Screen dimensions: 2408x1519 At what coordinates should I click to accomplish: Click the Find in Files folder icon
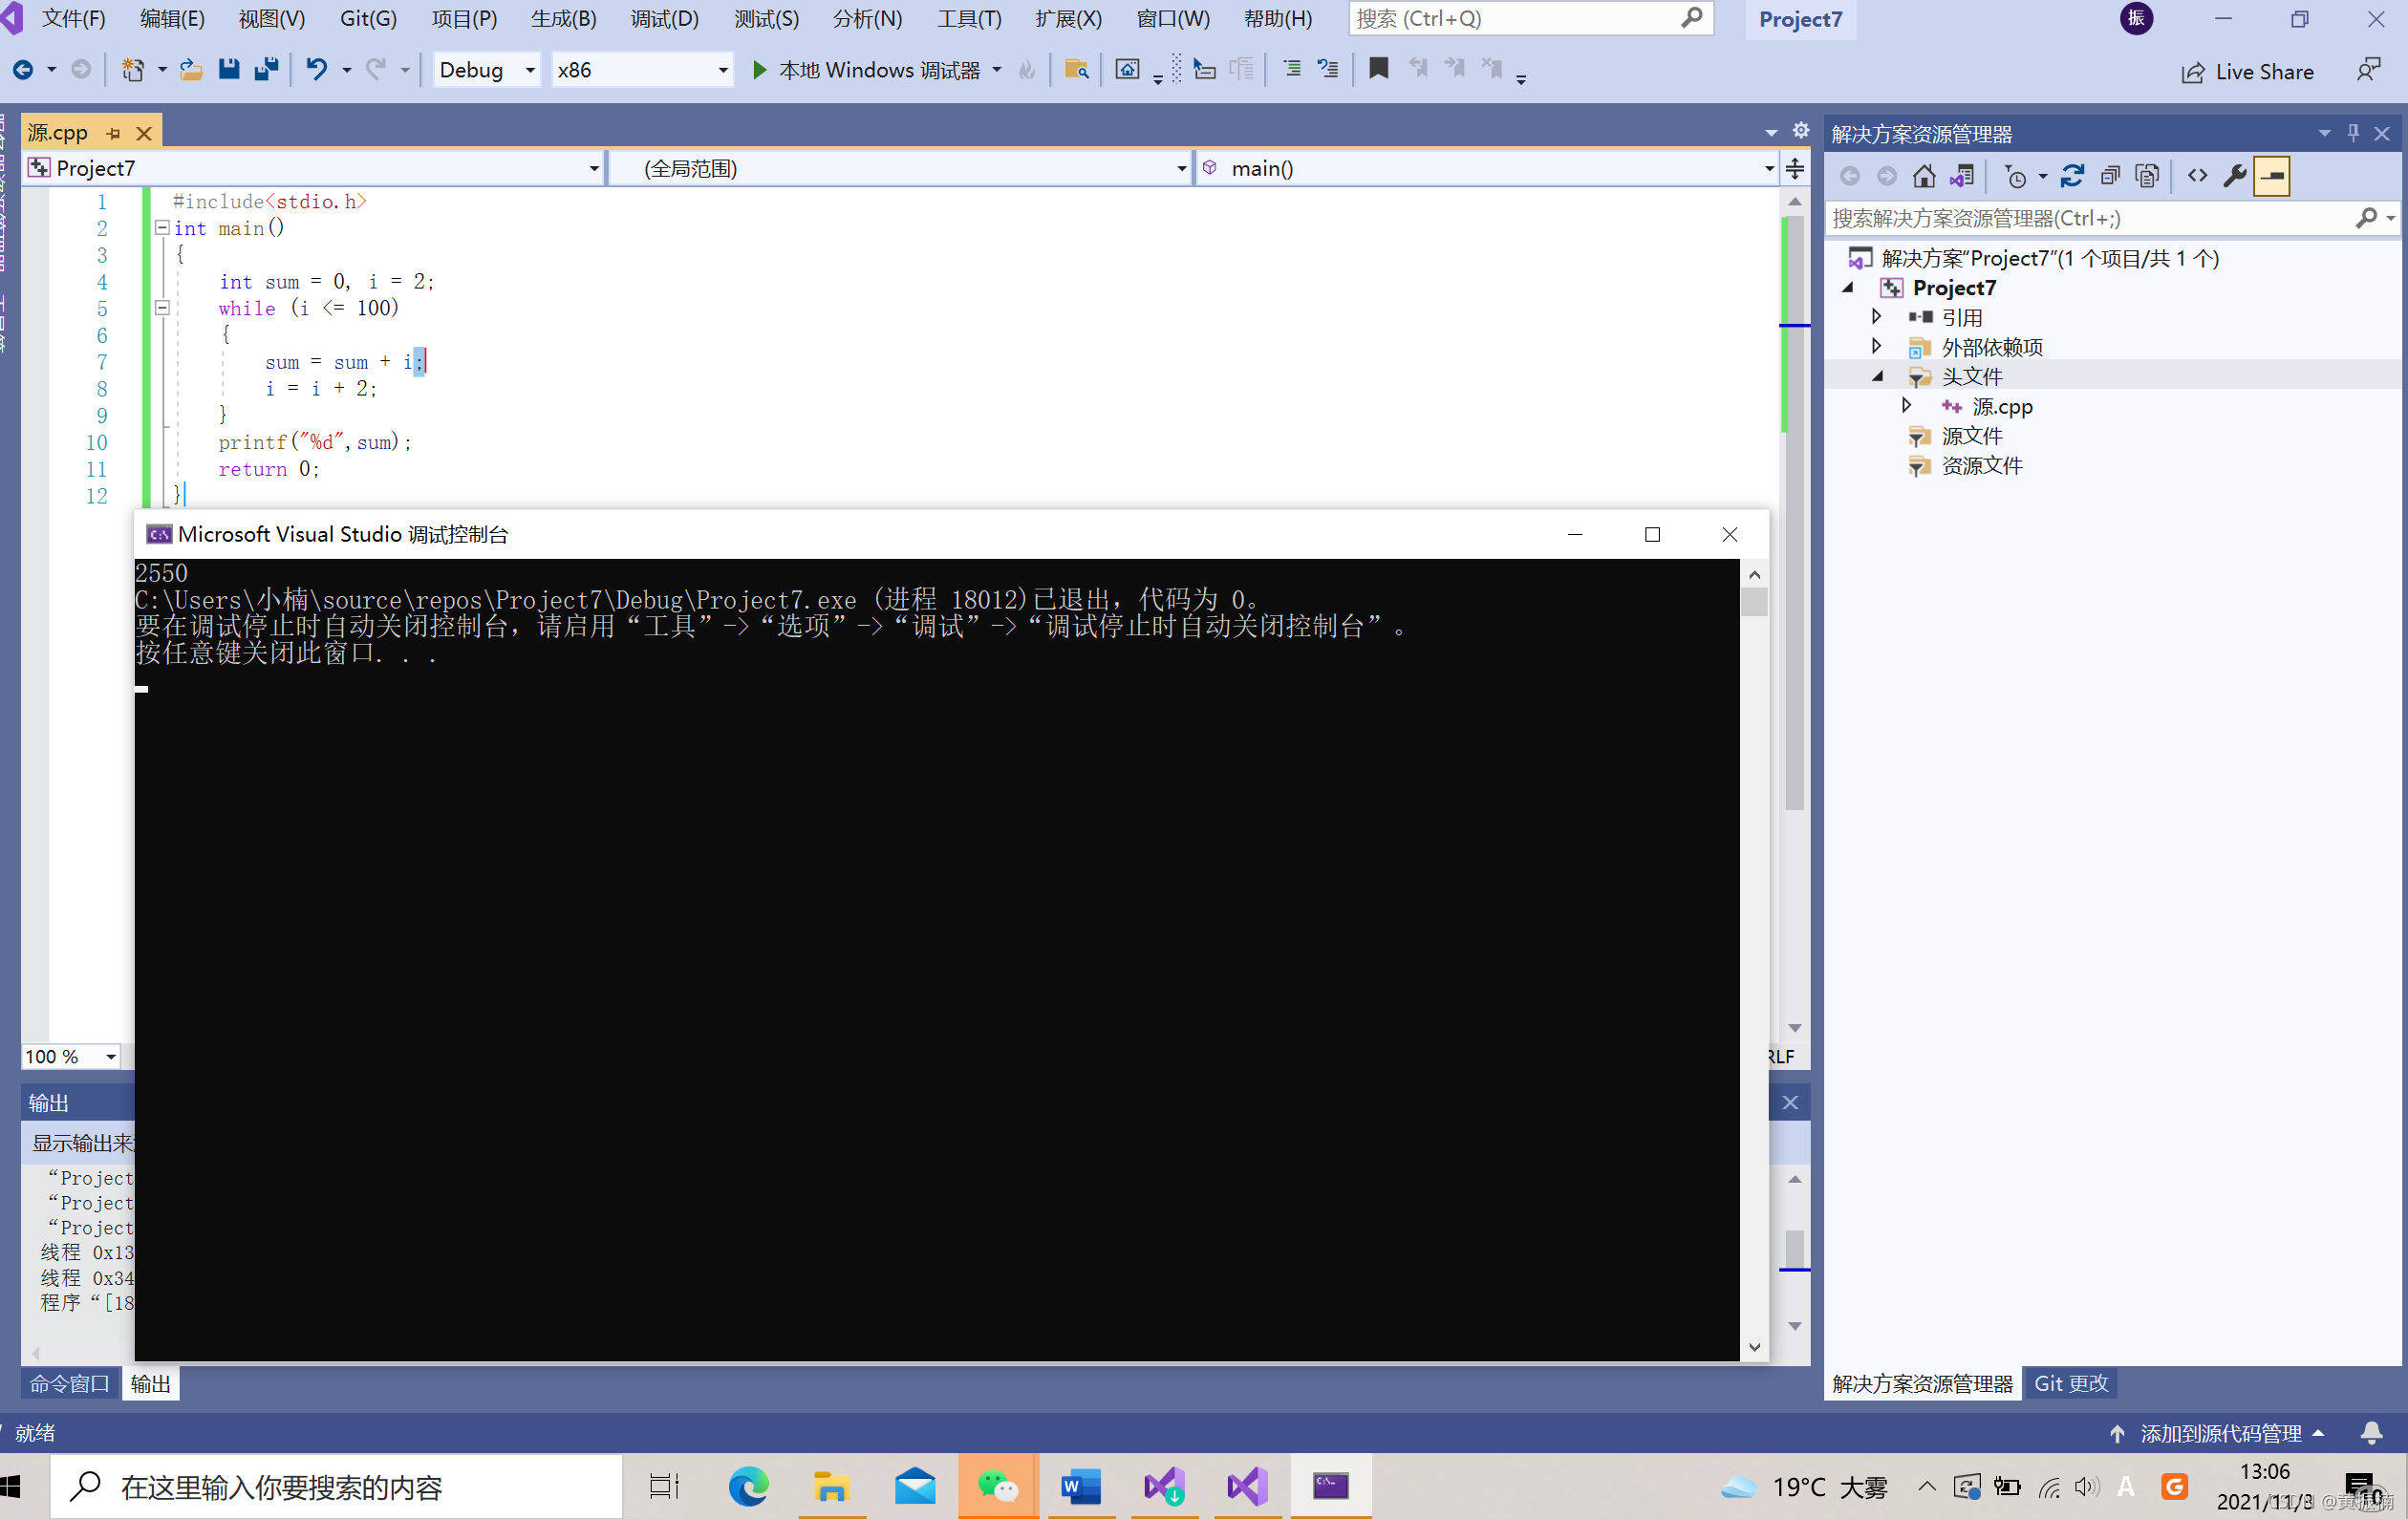point(1076,69)
